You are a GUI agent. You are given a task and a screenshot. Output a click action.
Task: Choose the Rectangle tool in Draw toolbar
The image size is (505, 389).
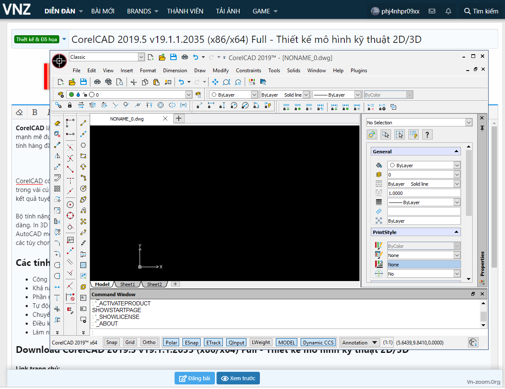(x=83, y=156)
